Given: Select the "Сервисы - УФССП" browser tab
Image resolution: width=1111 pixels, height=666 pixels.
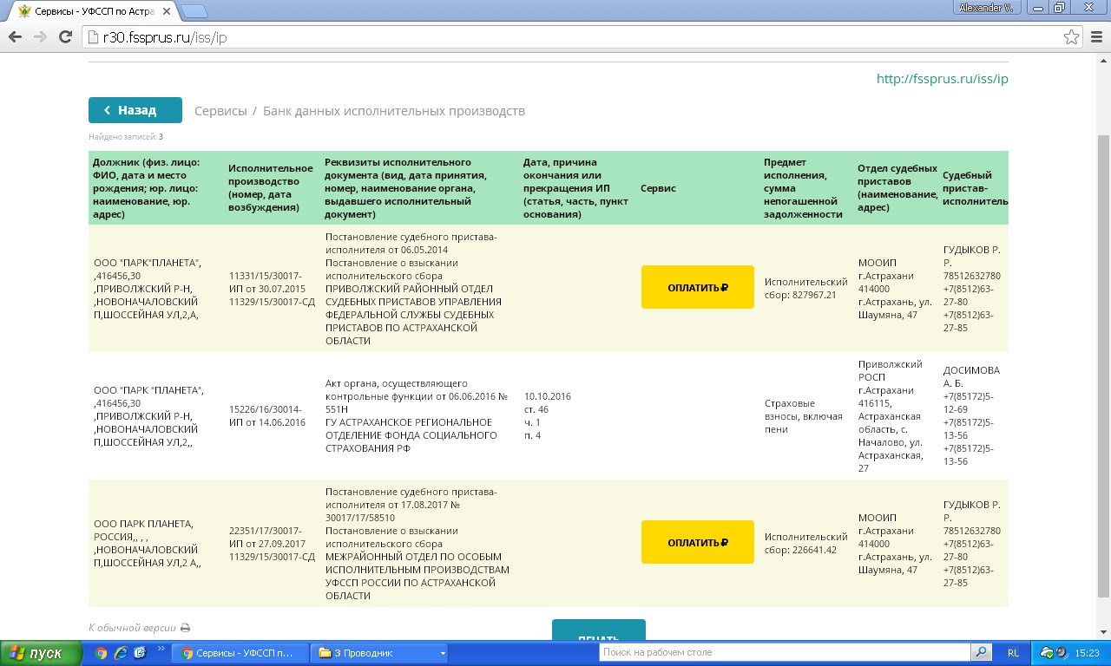Looking at the screenshot, I should [x=95, y=10].
